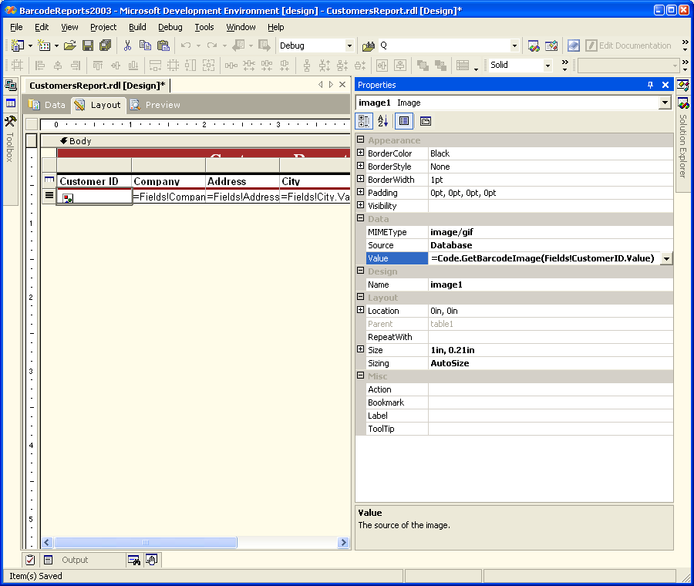Open Property Pages icon in Properties panel
694x586 pixels.
point(426,121)
